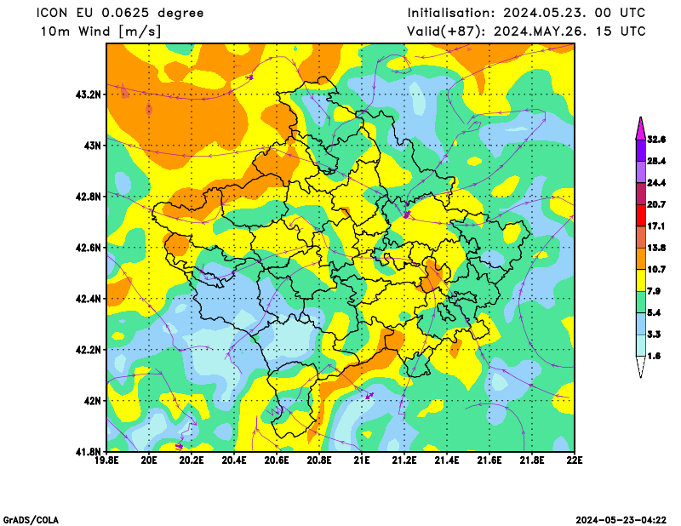Screen dimensions: 681x526
Task: Click the magenta top arrow of the colorbar
Action: click(641, 129)
